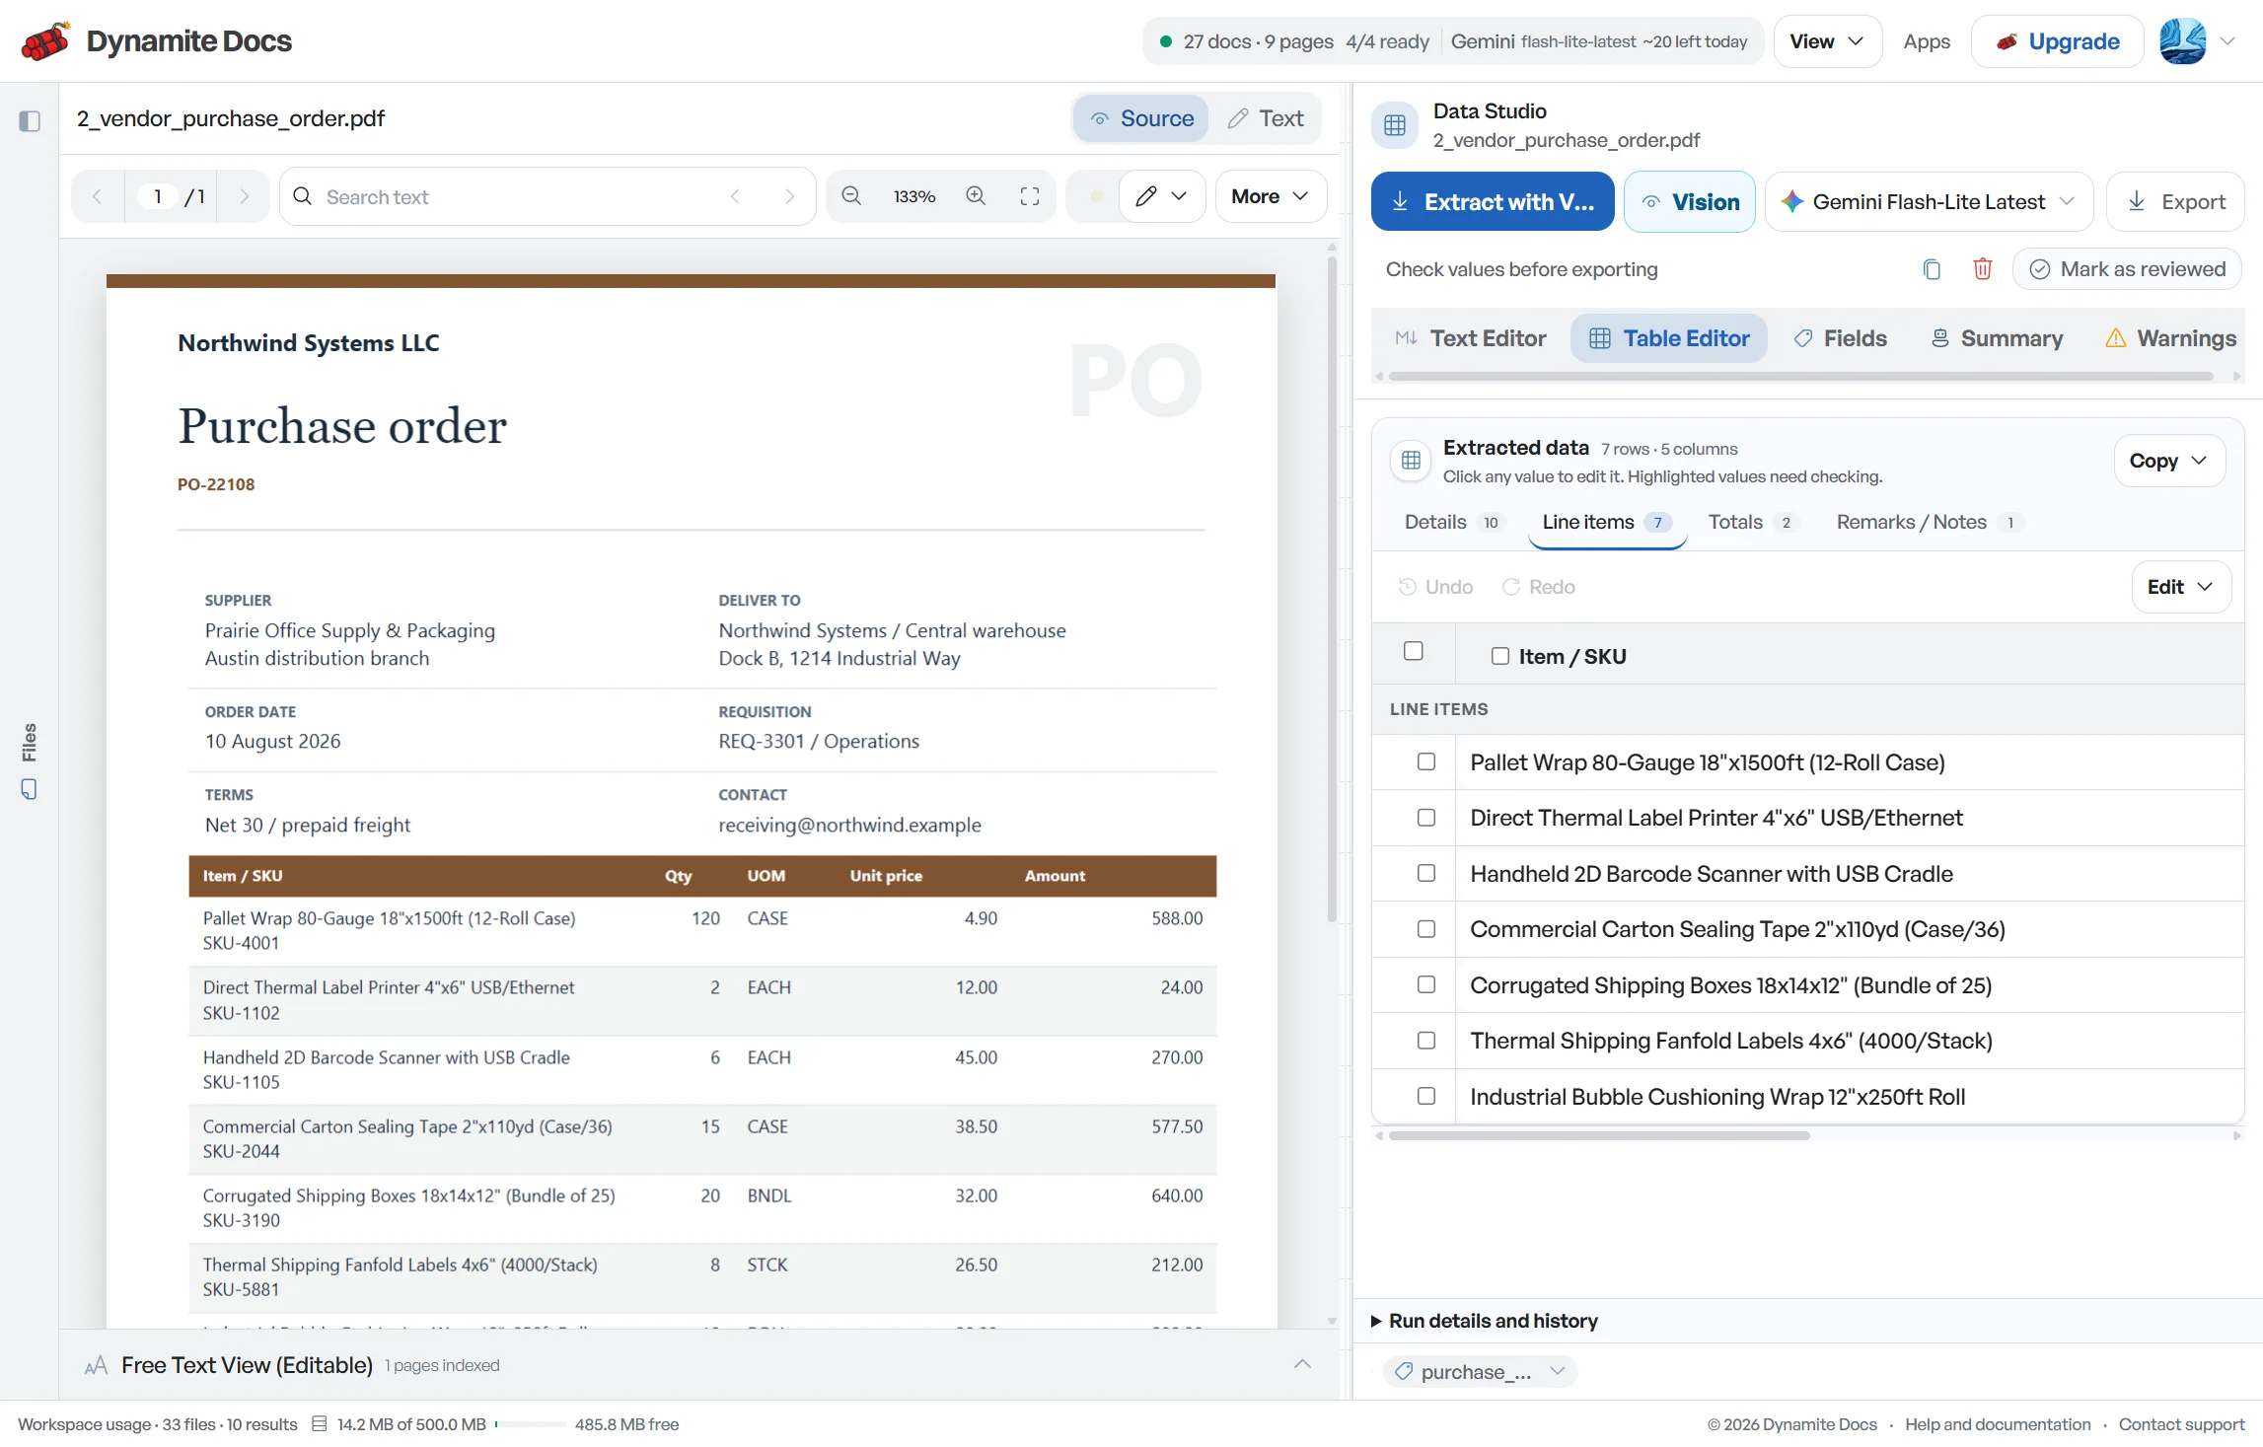The height and width of the screenshot is (1447, 2263).
Task: Open Contact support link
Action: 2181,1424
